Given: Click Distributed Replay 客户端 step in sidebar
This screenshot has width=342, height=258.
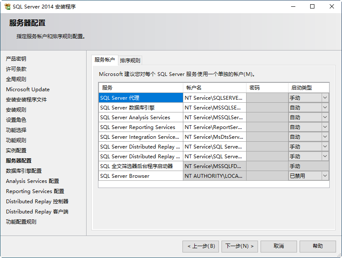Looking at the screenshot, I should tap(37, 212).
